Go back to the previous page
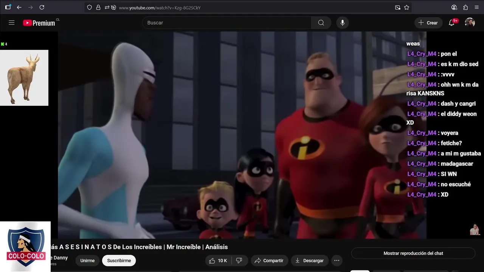 (19, 7)
